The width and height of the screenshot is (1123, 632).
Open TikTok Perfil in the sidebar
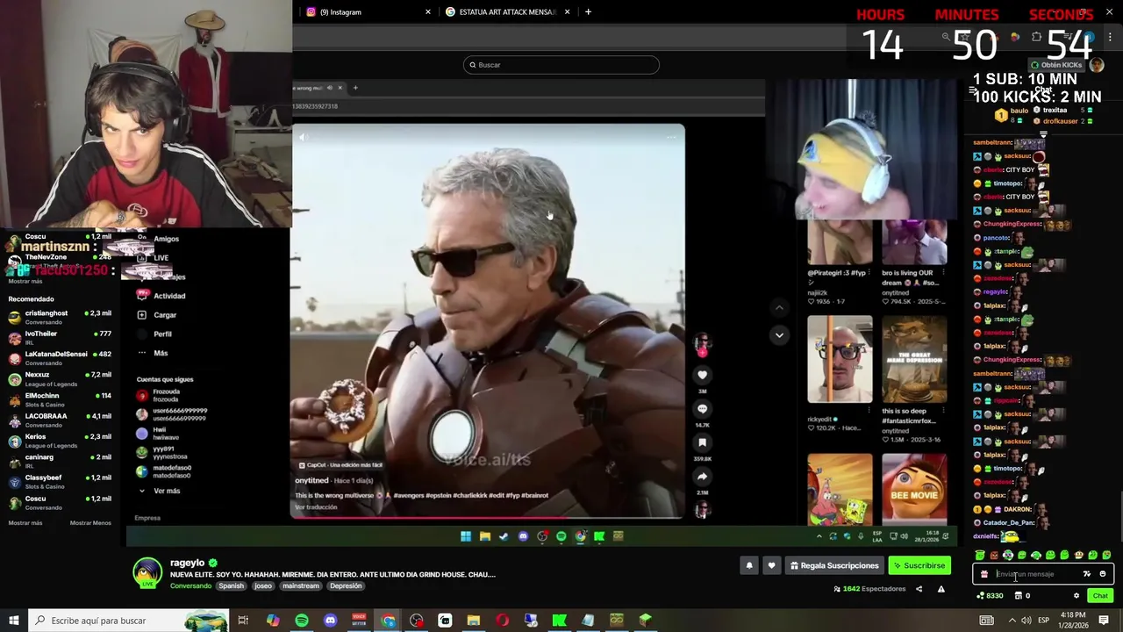[154, 334]
